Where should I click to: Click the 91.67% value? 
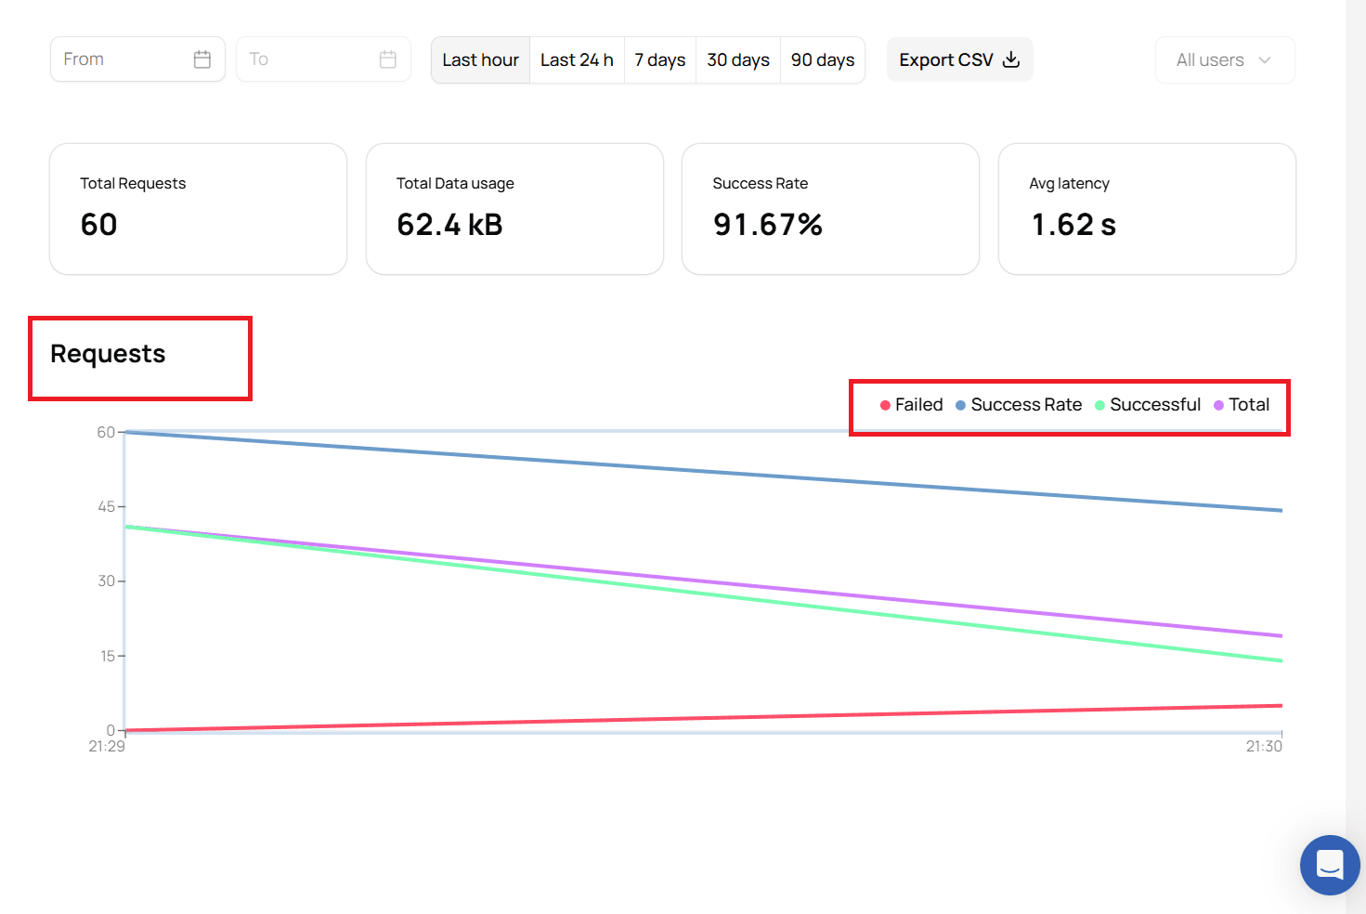tap(768, 225)
